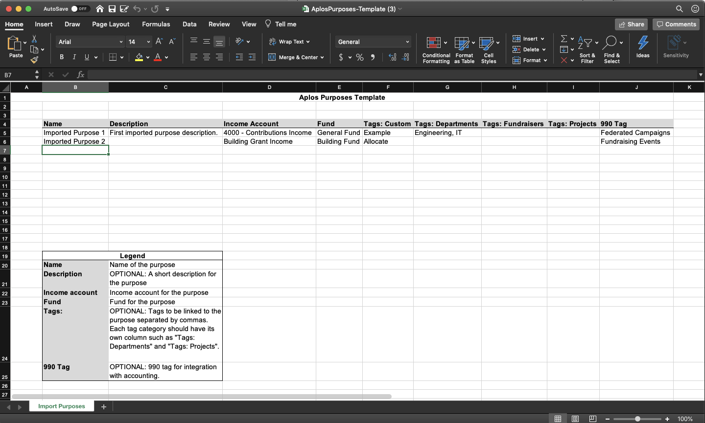This screenshot has height=423, width=705.
Task: Click the Cell Styles button
Action: [489, 50]
